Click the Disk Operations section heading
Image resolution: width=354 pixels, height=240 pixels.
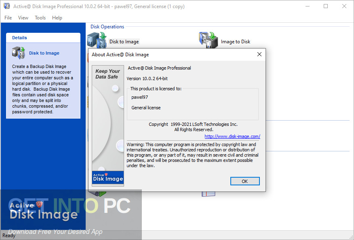coord(107,27)
